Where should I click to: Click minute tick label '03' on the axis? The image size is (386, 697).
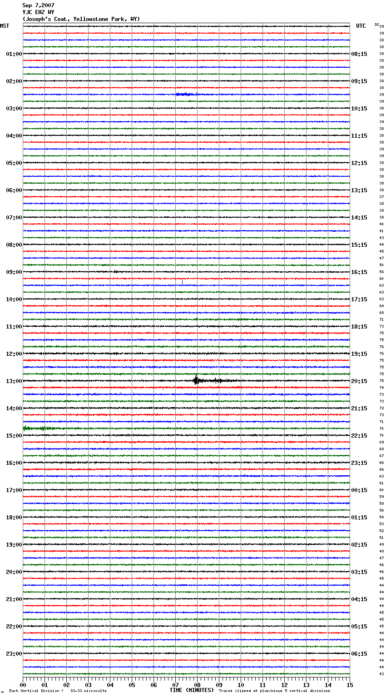coord(88,685)
